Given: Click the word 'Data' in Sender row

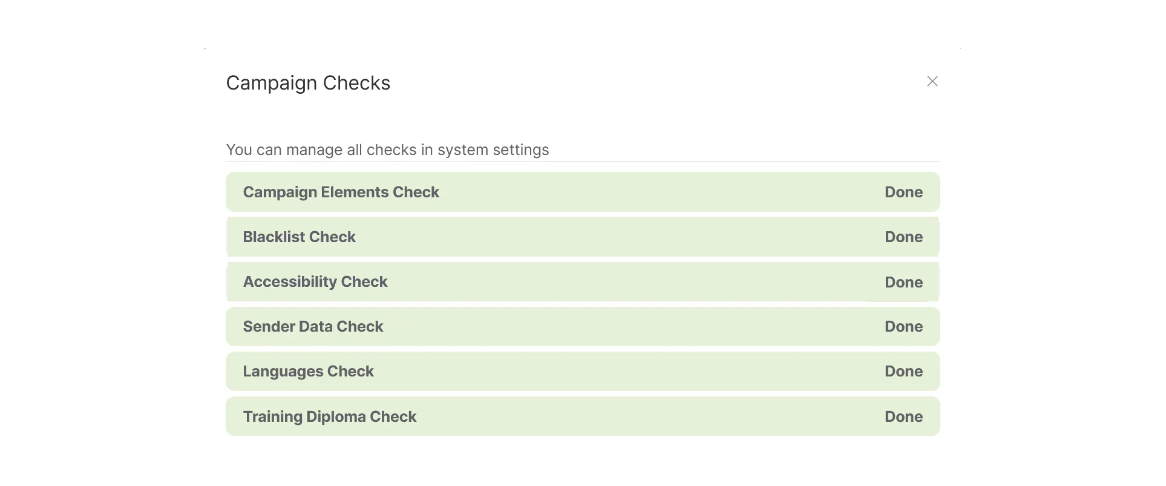Looking at the screenshot, I should click(315, 326).
